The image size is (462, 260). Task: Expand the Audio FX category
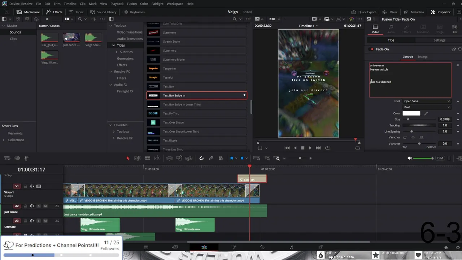point(111,84)
